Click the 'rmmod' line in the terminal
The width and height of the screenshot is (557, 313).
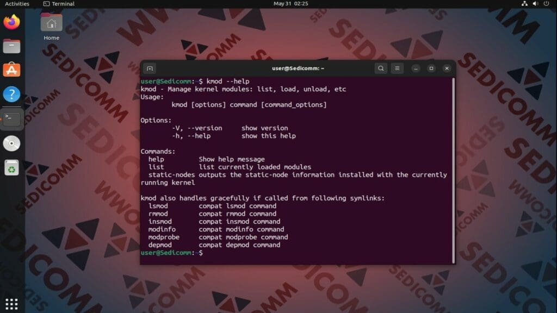pyautogui.click(x=212, y=214)
